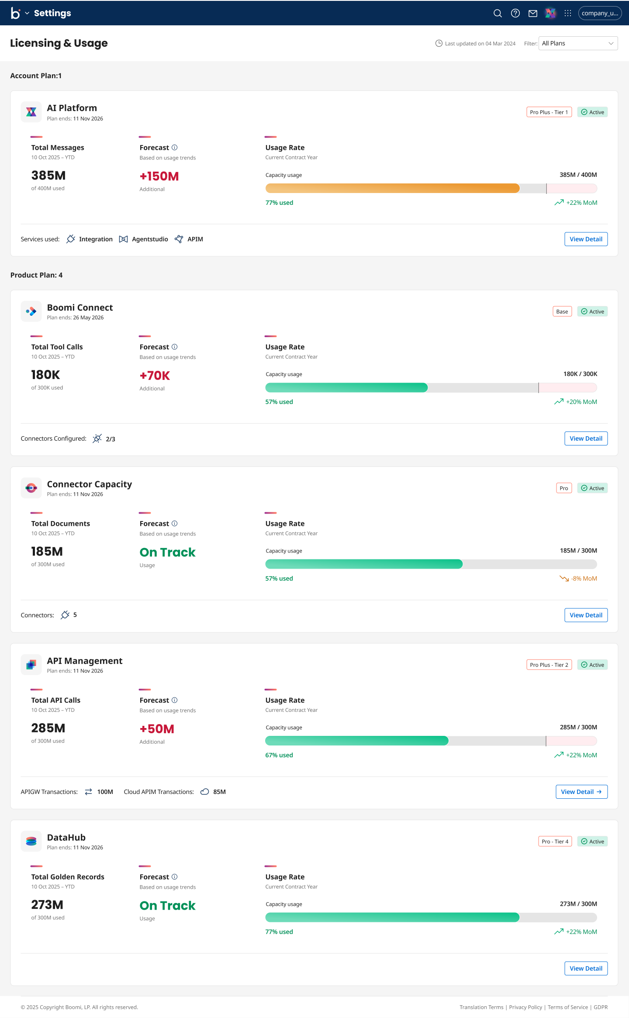Open View Detail for Connector Capacity
The height and width of the screenshot is (1018, 629).
click(x=586, y=615)
